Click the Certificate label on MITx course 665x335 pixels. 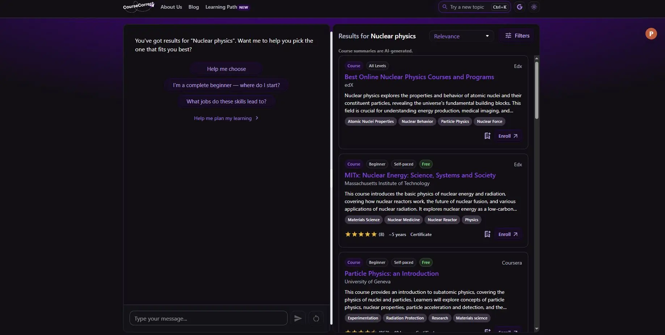tap(421, 235)
